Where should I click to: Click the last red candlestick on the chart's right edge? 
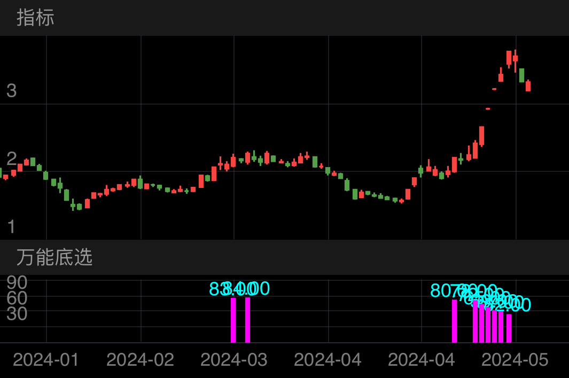[528, 85]
